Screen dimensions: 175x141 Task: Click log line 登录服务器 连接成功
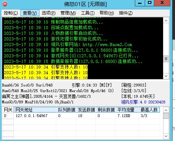(x=71, y=50)
